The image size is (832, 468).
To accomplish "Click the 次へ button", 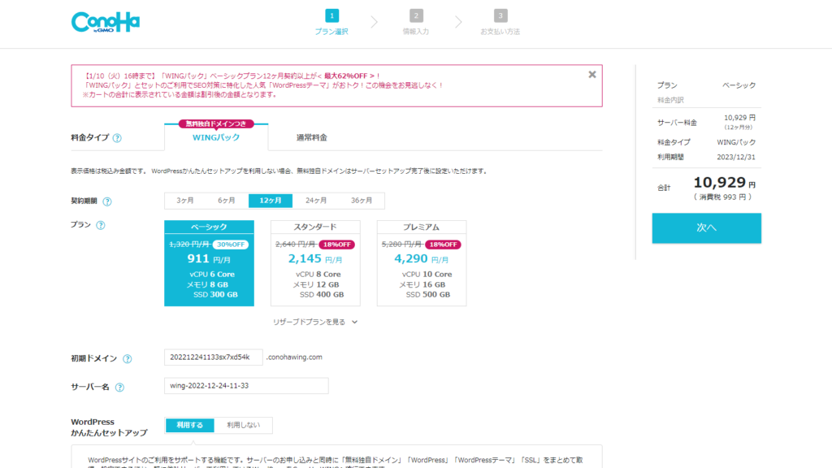I will pos(706,228).
